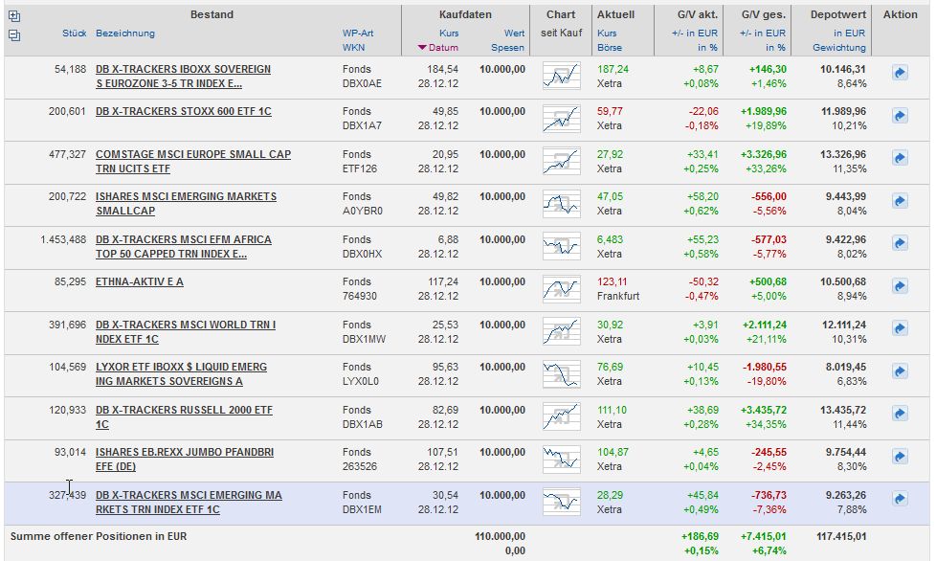Sort table by Bezeichnung column
The image size is (936, 561).
pos(124,34)
